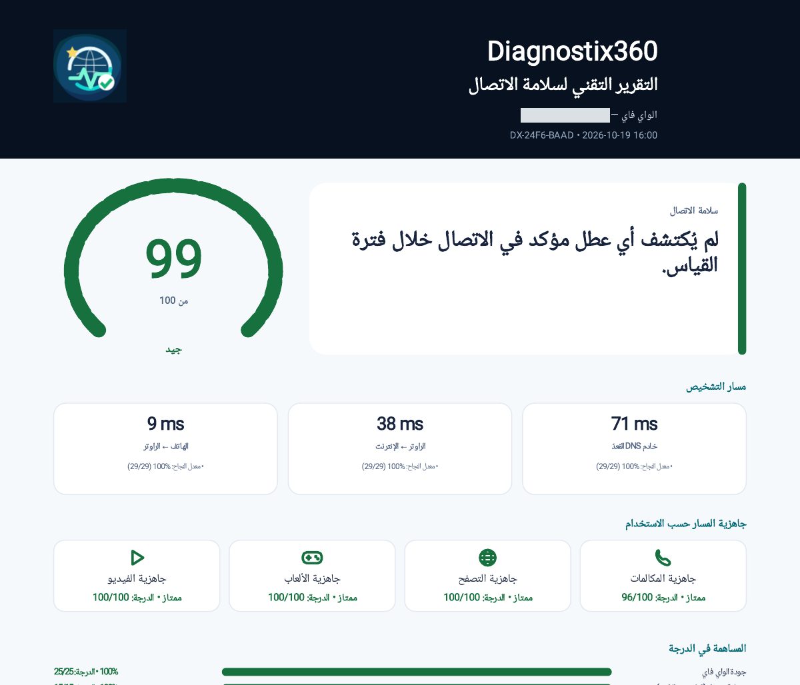The height and width of the screenshot is (685, 800).
Task: Click the 'جودة الواي فاي' row label
Action: (x=723, y=672)
